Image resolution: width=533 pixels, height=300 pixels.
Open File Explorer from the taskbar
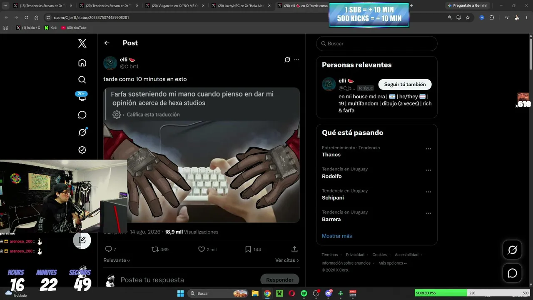click(255, 293)
